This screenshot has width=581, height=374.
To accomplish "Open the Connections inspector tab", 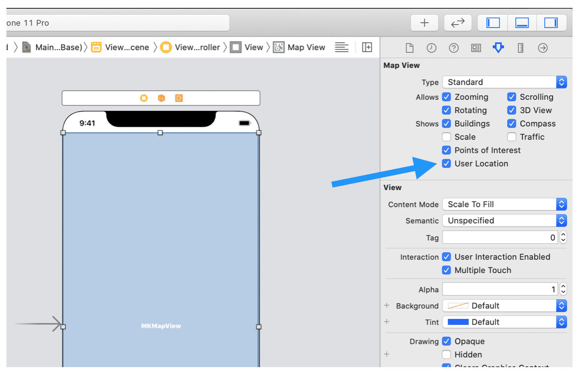I will (x=543, y=48).
